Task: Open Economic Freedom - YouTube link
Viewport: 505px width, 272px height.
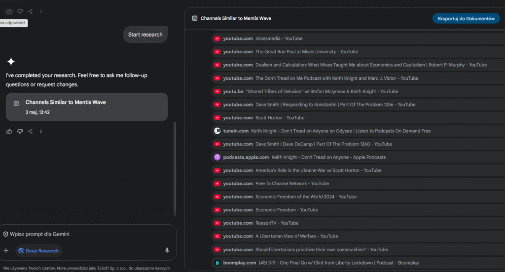Action: pyautogui.click(x=358, y=210)
